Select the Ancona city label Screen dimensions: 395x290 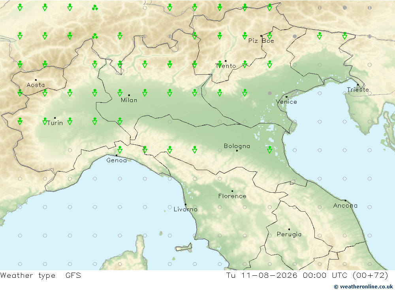click(x=345, y=206)
